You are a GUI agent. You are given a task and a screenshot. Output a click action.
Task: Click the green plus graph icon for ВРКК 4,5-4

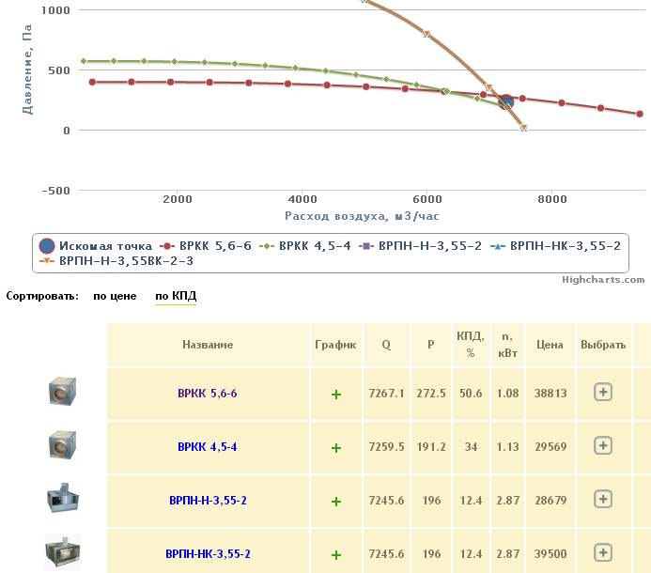[335, 448]
